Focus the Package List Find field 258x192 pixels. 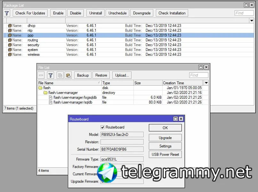pos(244,13)
